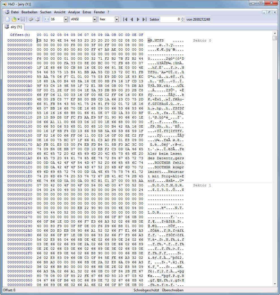Open the Extras menu
The image size is (280, 295).
(x=87, y=12)
